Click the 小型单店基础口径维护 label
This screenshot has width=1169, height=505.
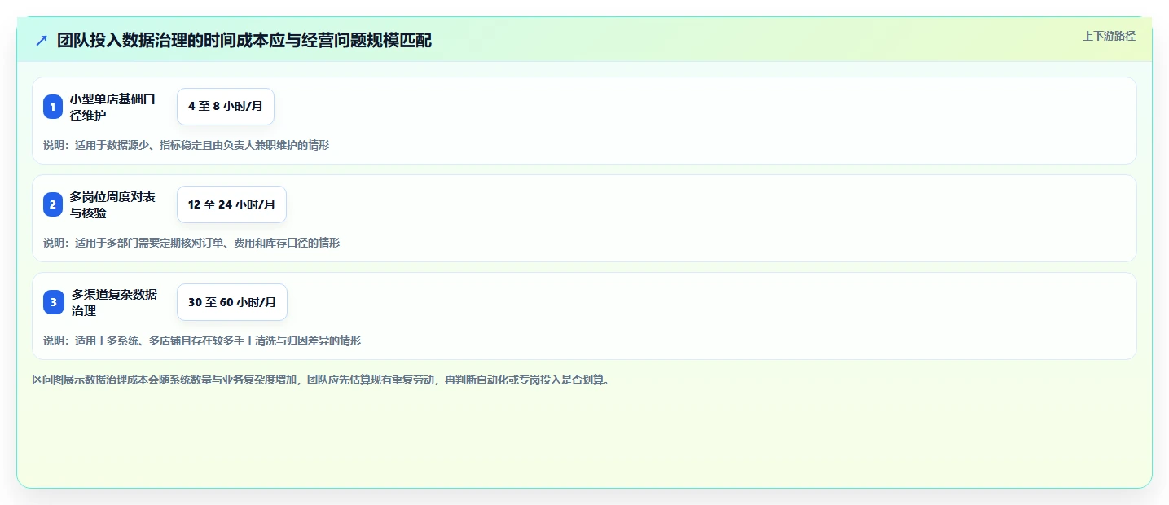(x=112, y=107)
